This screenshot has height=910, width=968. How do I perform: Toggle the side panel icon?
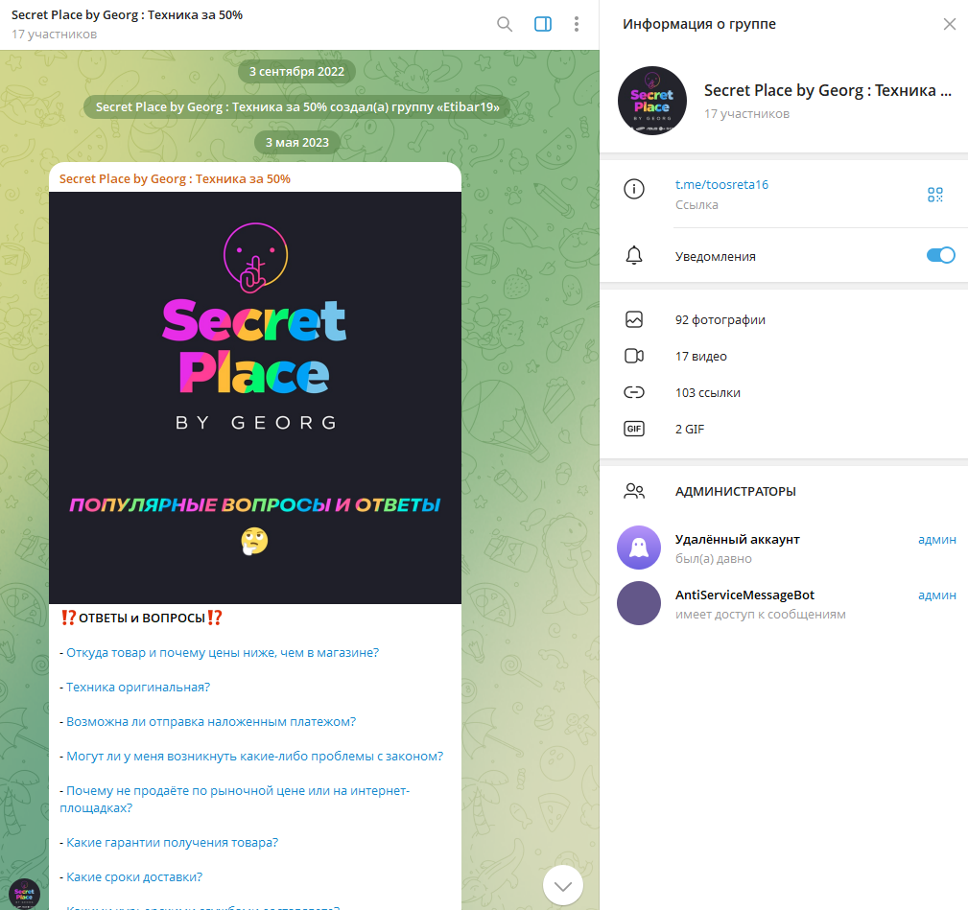[x=543, y=24]
